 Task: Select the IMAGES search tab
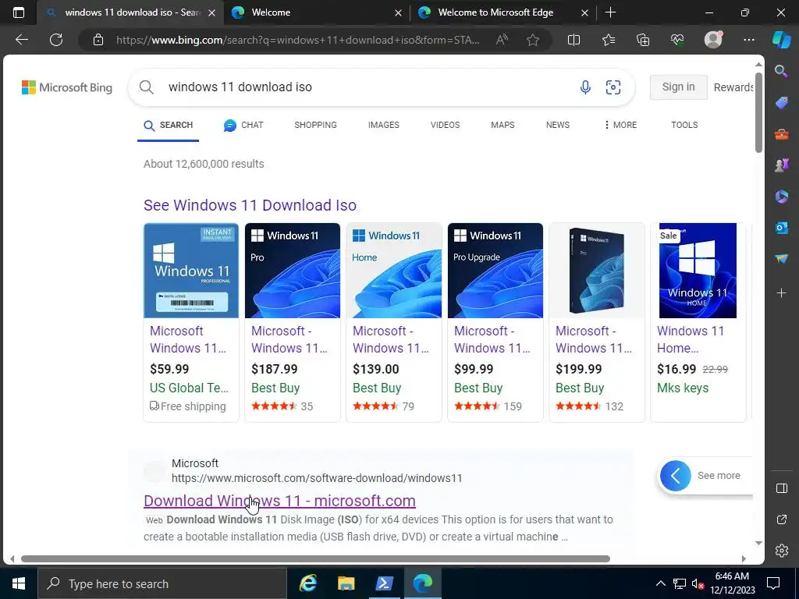tap(384, 125)
